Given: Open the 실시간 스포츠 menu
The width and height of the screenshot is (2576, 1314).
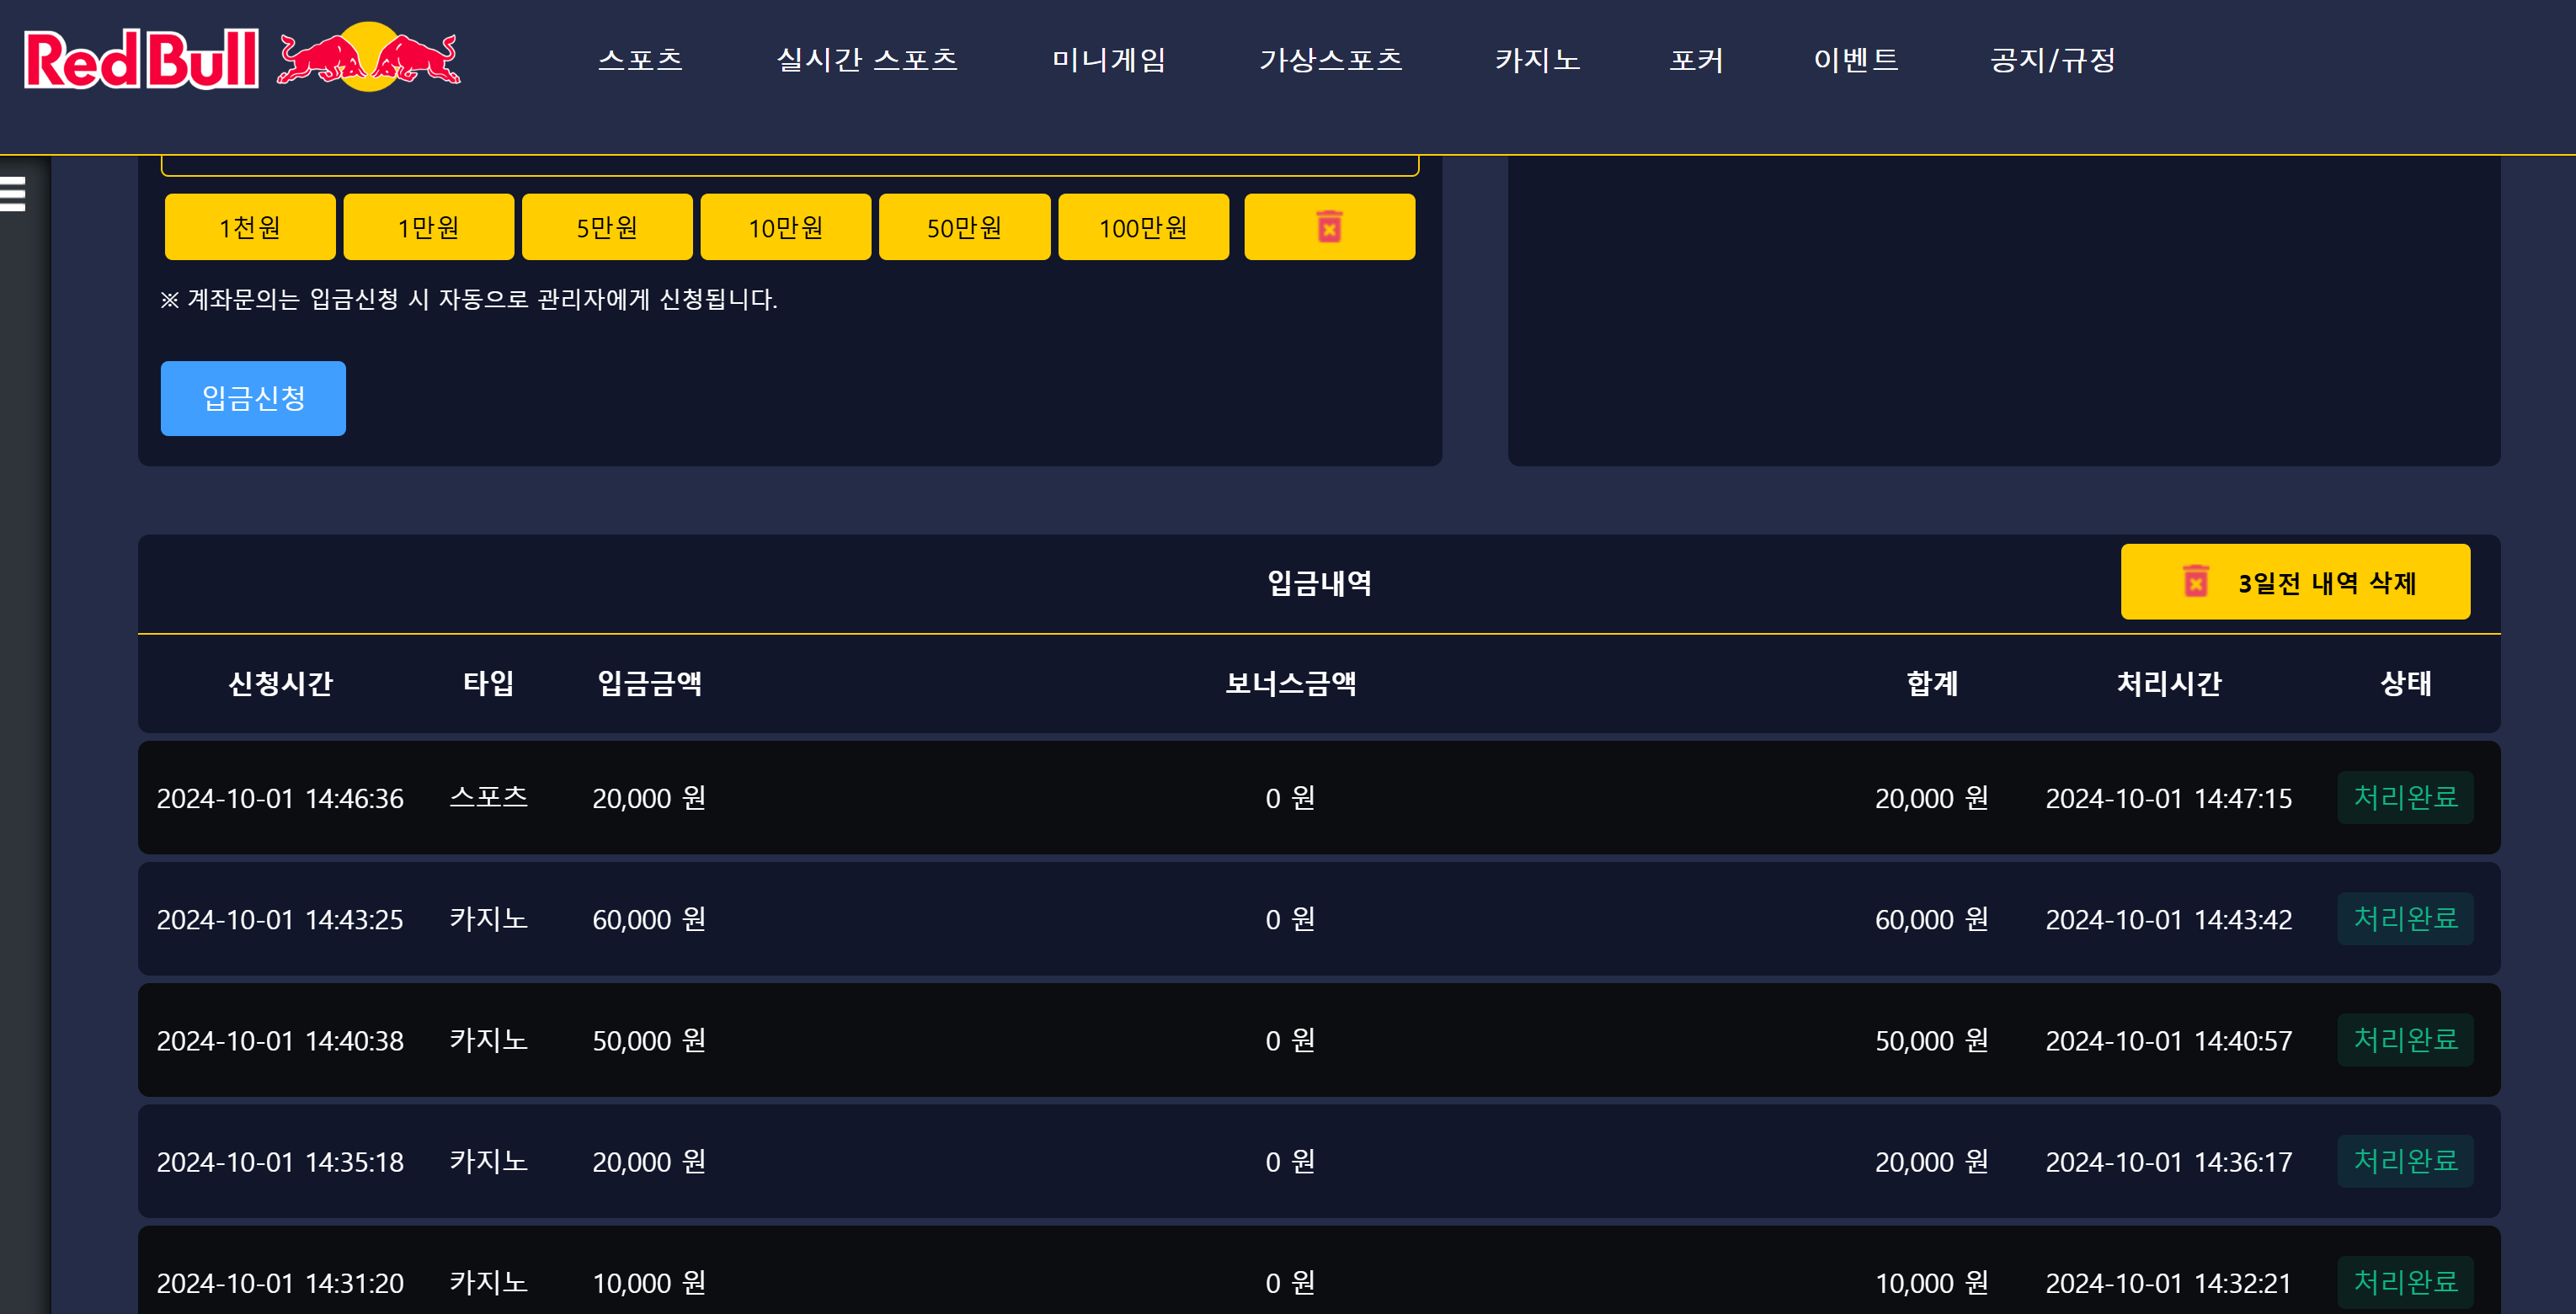Looking at the screenshot, I should click(x=866, y=60).
